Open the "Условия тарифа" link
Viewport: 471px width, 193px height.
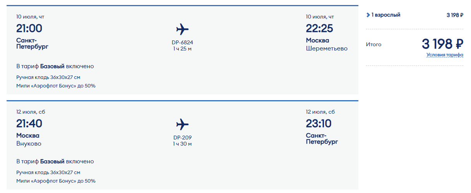click(x=445, y=55)
